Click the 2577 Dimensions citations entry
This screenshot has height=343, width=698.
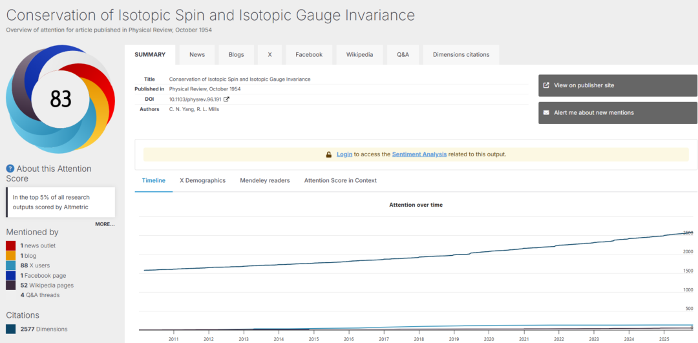[44, 329]
